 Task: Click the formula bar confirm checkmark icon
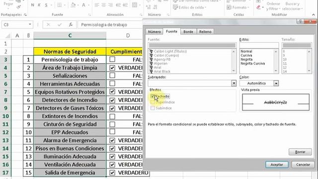tap(60, 24)
